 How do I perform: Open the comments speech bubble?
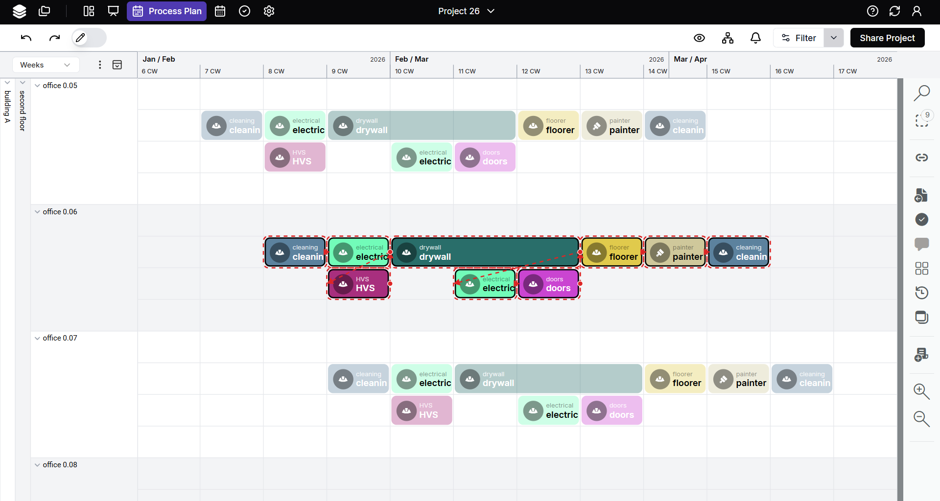pyautogui.click(x=921, y=244)
